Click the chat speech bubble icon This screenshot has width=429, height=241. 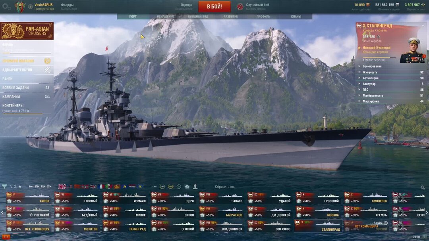point(6,237)
